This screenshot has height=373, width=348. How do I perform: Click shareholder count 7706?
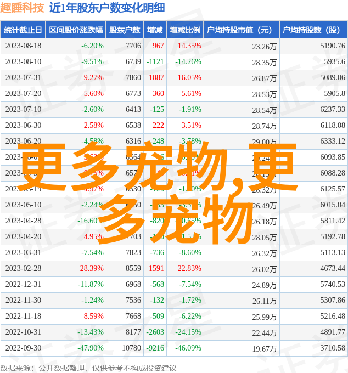click(x=133, y=46)
